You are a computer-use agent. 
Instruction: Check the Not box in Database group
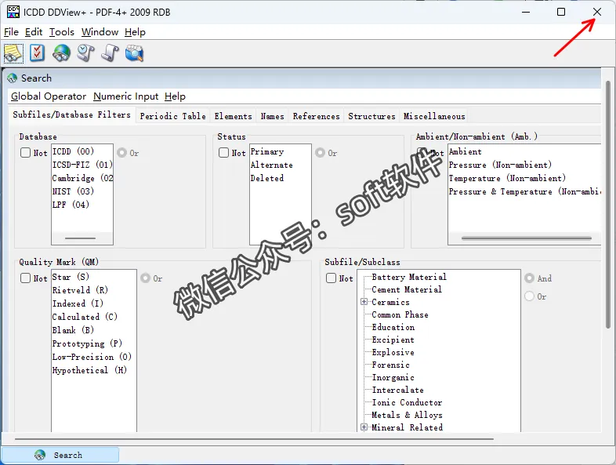click(x=25, y=152)
